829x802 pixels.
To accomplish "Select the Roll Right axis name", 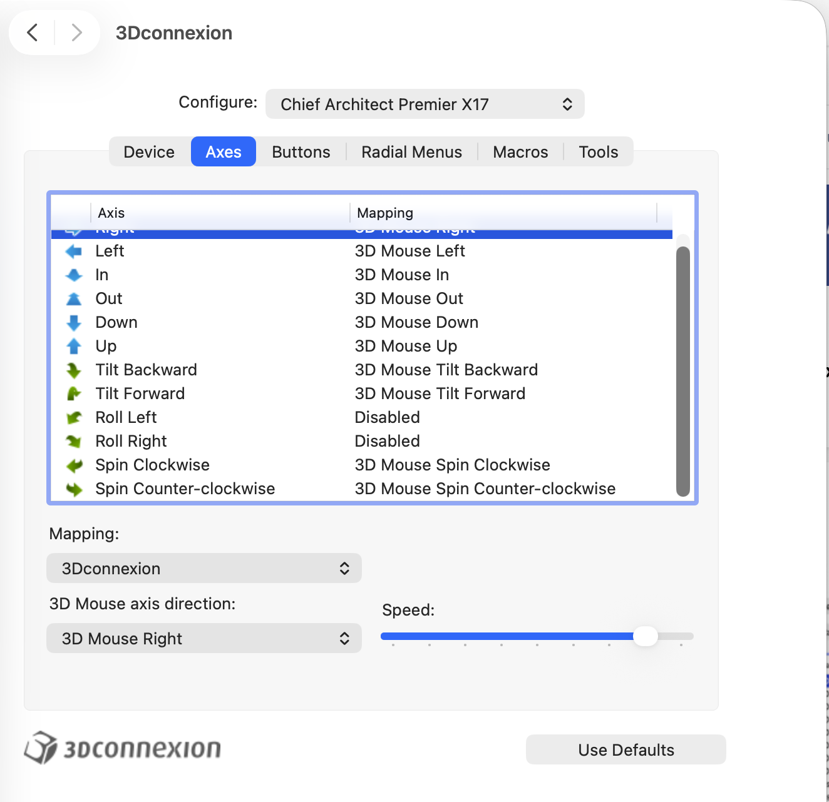I will pos(131,442).
